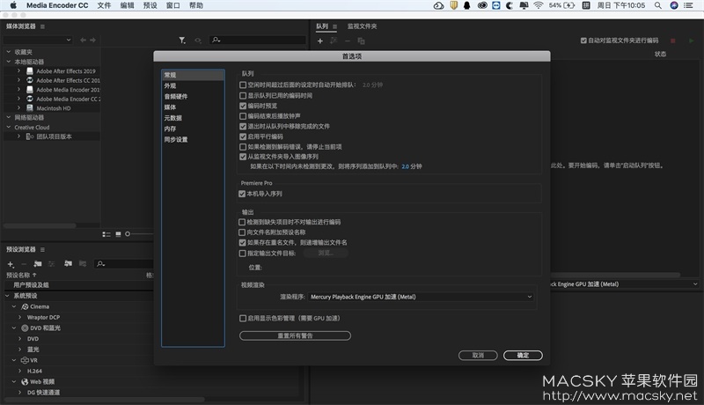Enable 显示队列已用的编码时间 checkbox
The image size is (704, 405).
pos(243,96)
